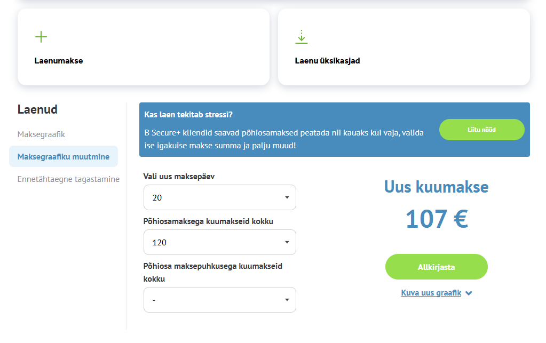
Task: Open the Laenu üksikasjad card title
Action: coord(327,61)
